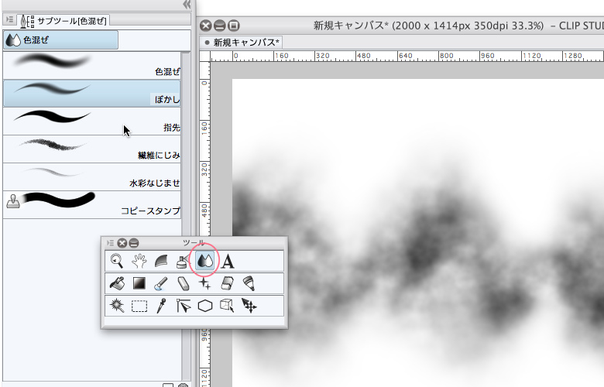Select the 3D cube Object tool

pos(227,306)
